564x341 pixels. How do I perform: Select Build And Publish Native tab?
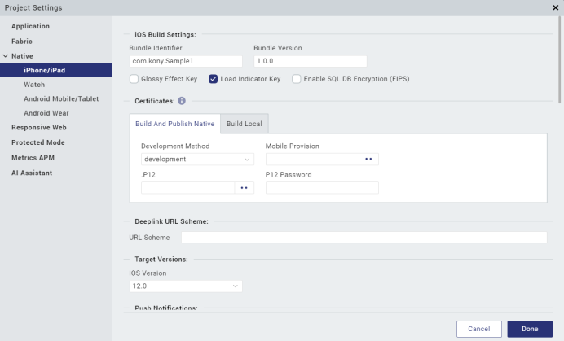pos(174,124)
